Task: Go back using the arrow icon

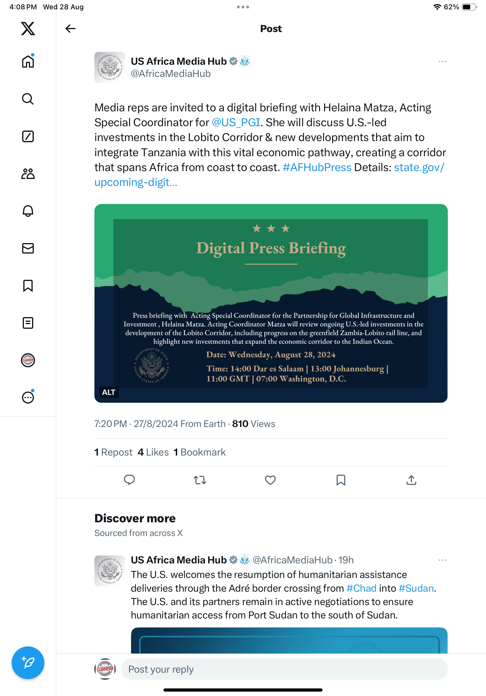Action: tap(70, 29)
